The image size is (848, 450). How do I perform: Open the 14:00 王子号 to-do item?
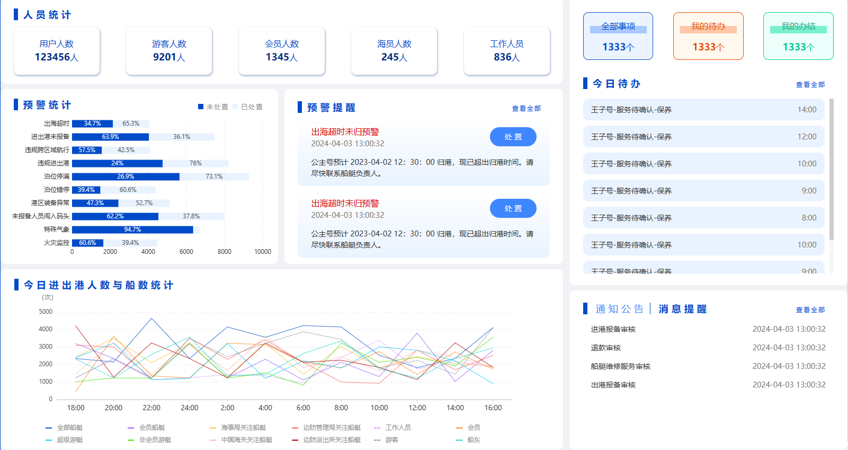point(703,110)
